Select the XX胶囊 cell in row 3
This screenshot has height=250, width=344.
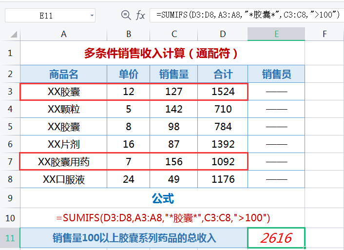coord(64,92)
